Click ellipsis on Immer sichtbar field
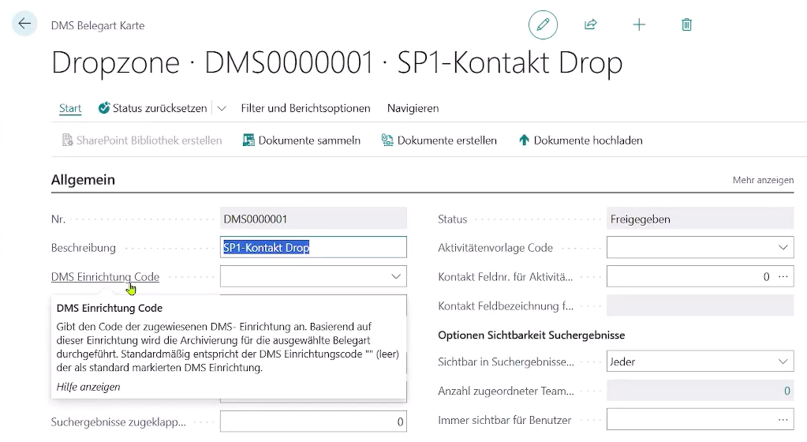Viewport: 807px width, 442px height. (x=783, y=419)
